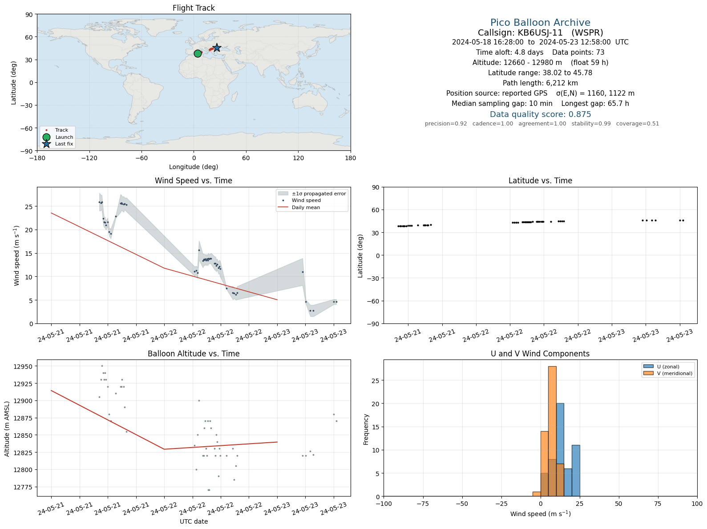Select the "Callsign: KB6USJ-11 (WSPR)" line
The height and width of the screenshot is (529, 707).
540,32
